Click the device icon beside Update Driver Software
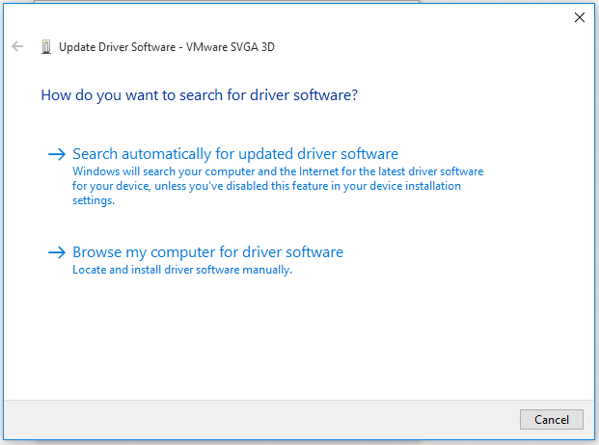 46,47
